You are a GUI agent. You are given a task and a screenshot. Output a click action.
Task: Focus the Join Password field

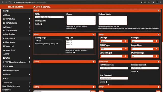pyautogui.click(x=114, y=78)
